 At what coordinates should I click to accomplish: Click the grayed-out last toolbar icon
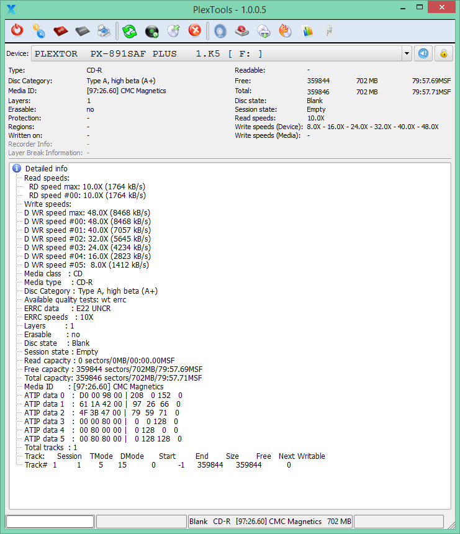click(329, 31)
